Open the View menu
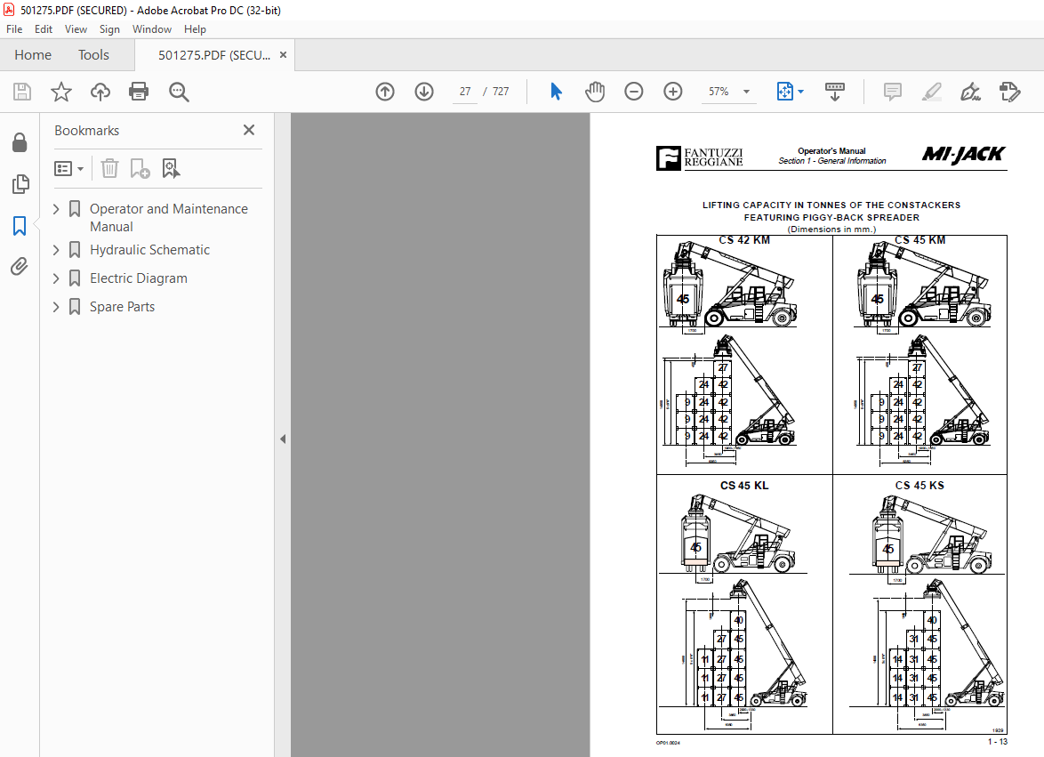Viewport: 1044px width, 757px height. 76,29
